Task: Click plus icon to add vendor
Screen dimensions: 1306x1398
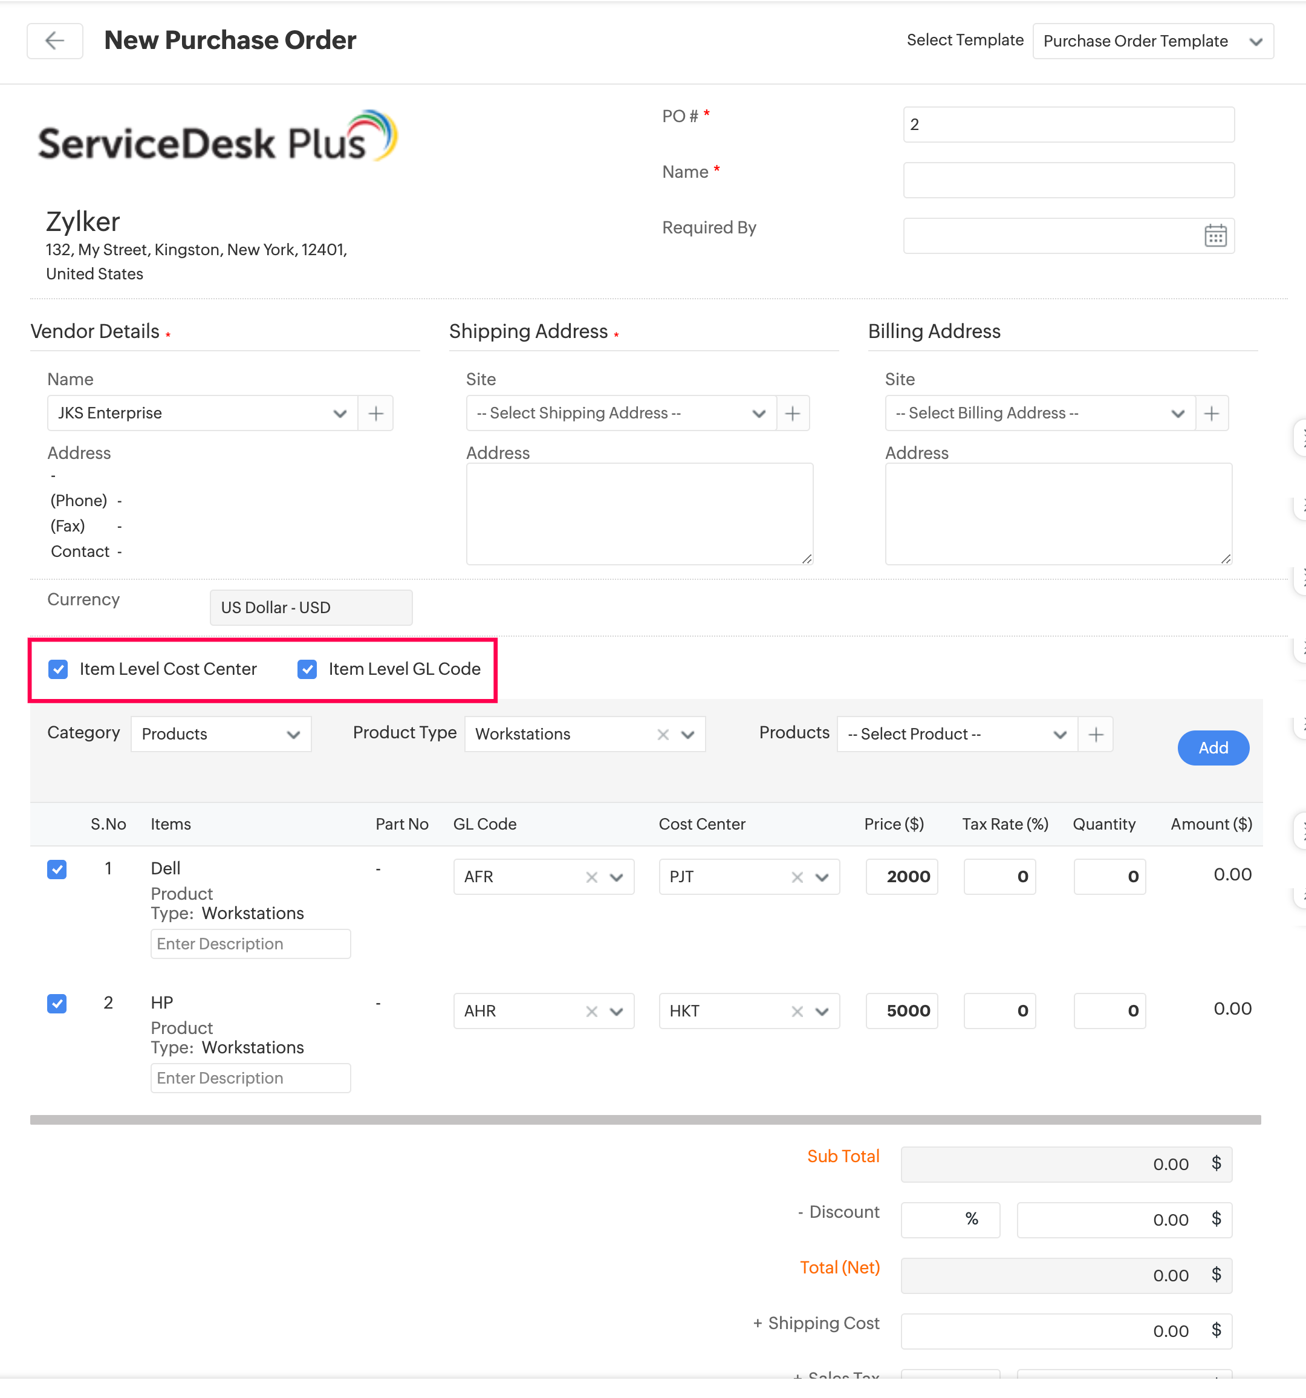Action: pyautogui.click(x=375, y=414)
